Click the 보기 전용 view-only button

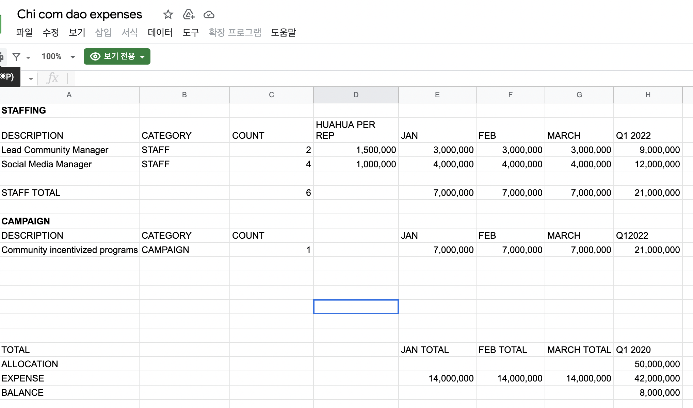point(117,56)
